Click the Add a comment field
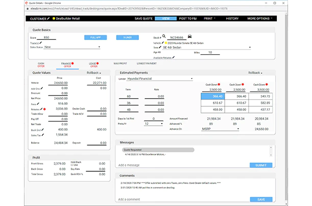This screenshot has height=206, width=312. pos(183,199)
